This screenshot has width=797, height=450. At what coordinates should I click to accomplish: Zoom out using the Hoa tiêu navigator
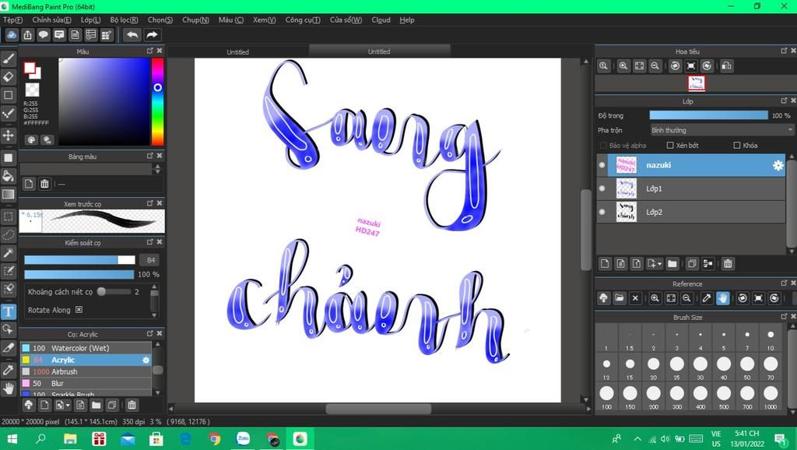pos(655,65)
